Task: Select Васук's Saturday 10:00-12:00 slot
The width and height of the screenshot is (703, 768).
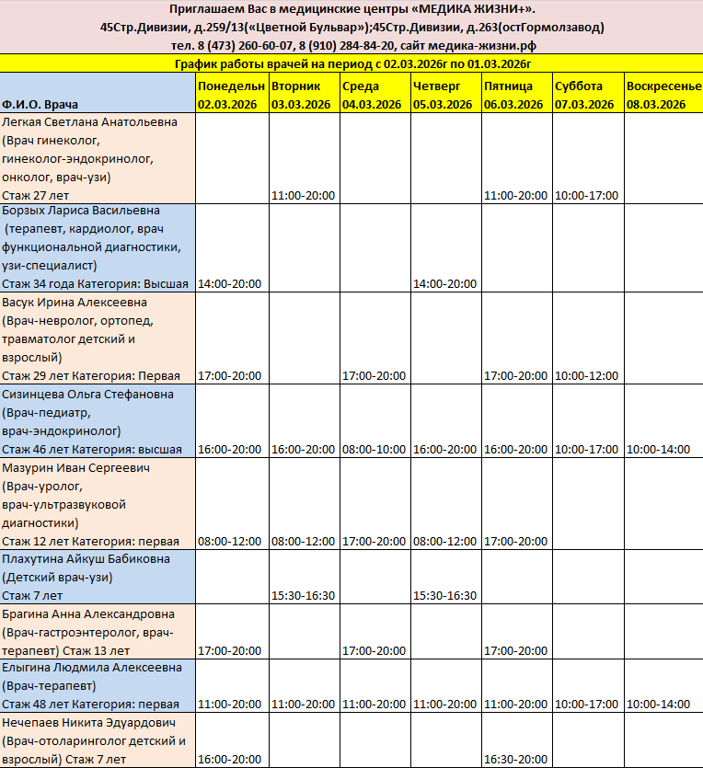Action: pos(587,376)
